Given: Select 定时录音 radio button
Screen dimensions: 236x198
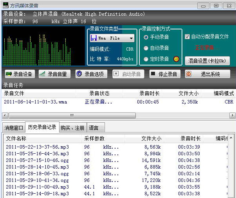Looking at the screenshot, I should pos(146,59).
